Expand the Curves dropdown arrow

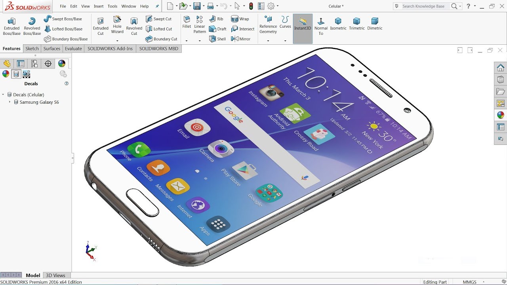pos(285,40)
